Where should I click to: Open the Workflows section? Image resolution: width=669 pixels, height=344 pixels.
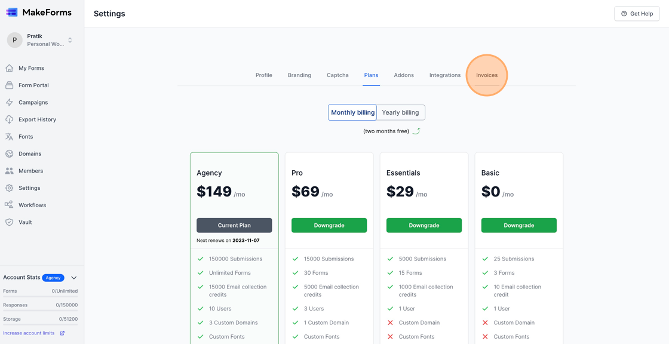32,204
